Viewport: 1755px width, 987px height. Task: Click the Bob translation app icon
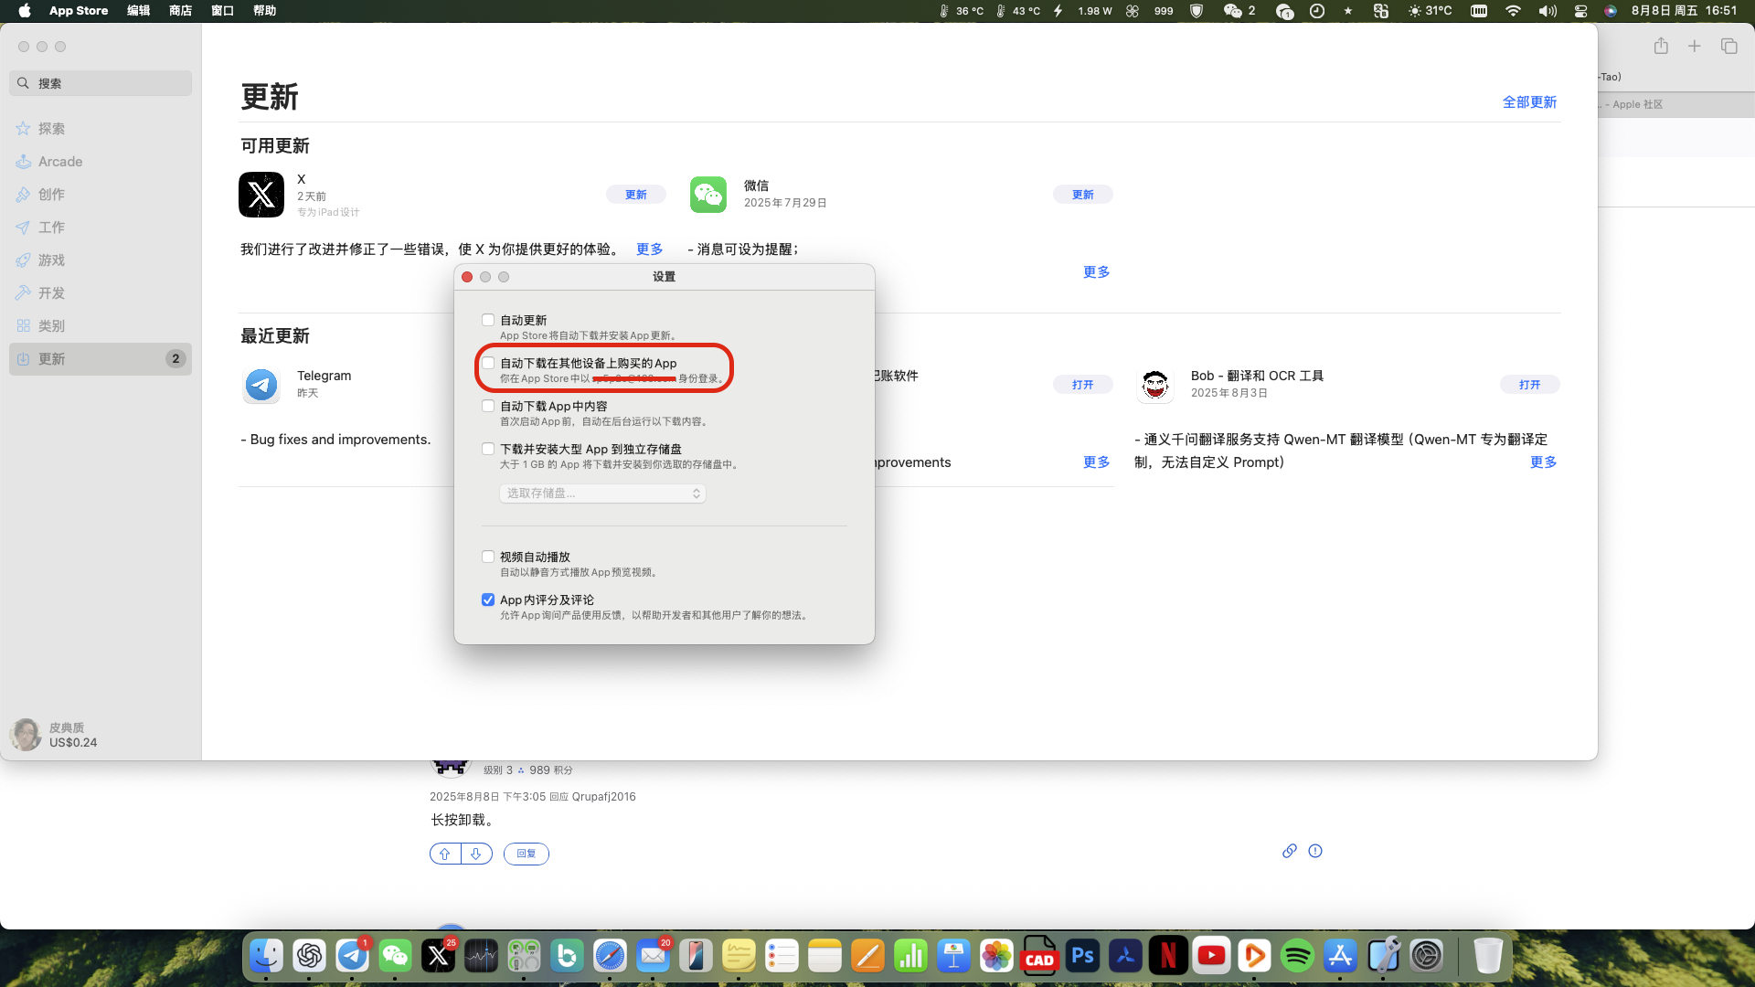click(x=1155, y=385)
